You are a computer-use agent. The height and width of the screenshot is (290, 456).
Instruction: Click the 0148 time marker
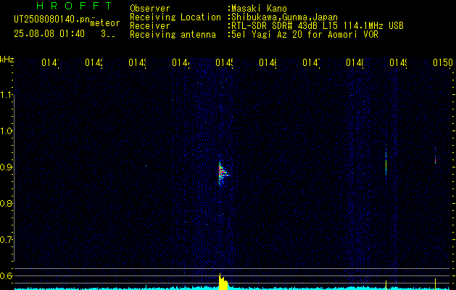(355, 62)
